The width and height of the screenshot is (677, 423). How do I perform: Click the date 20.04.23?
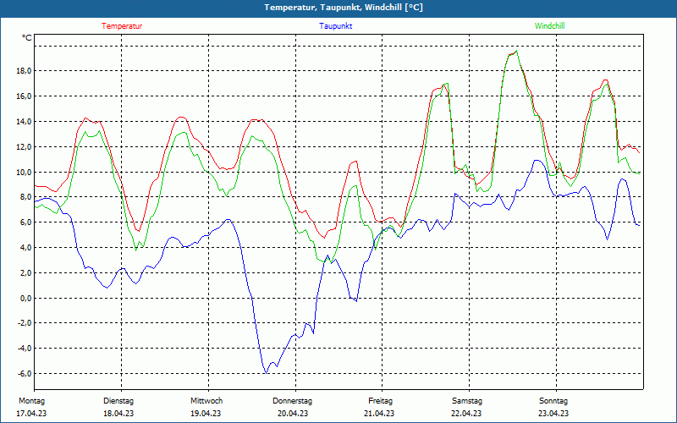[293, 414]
